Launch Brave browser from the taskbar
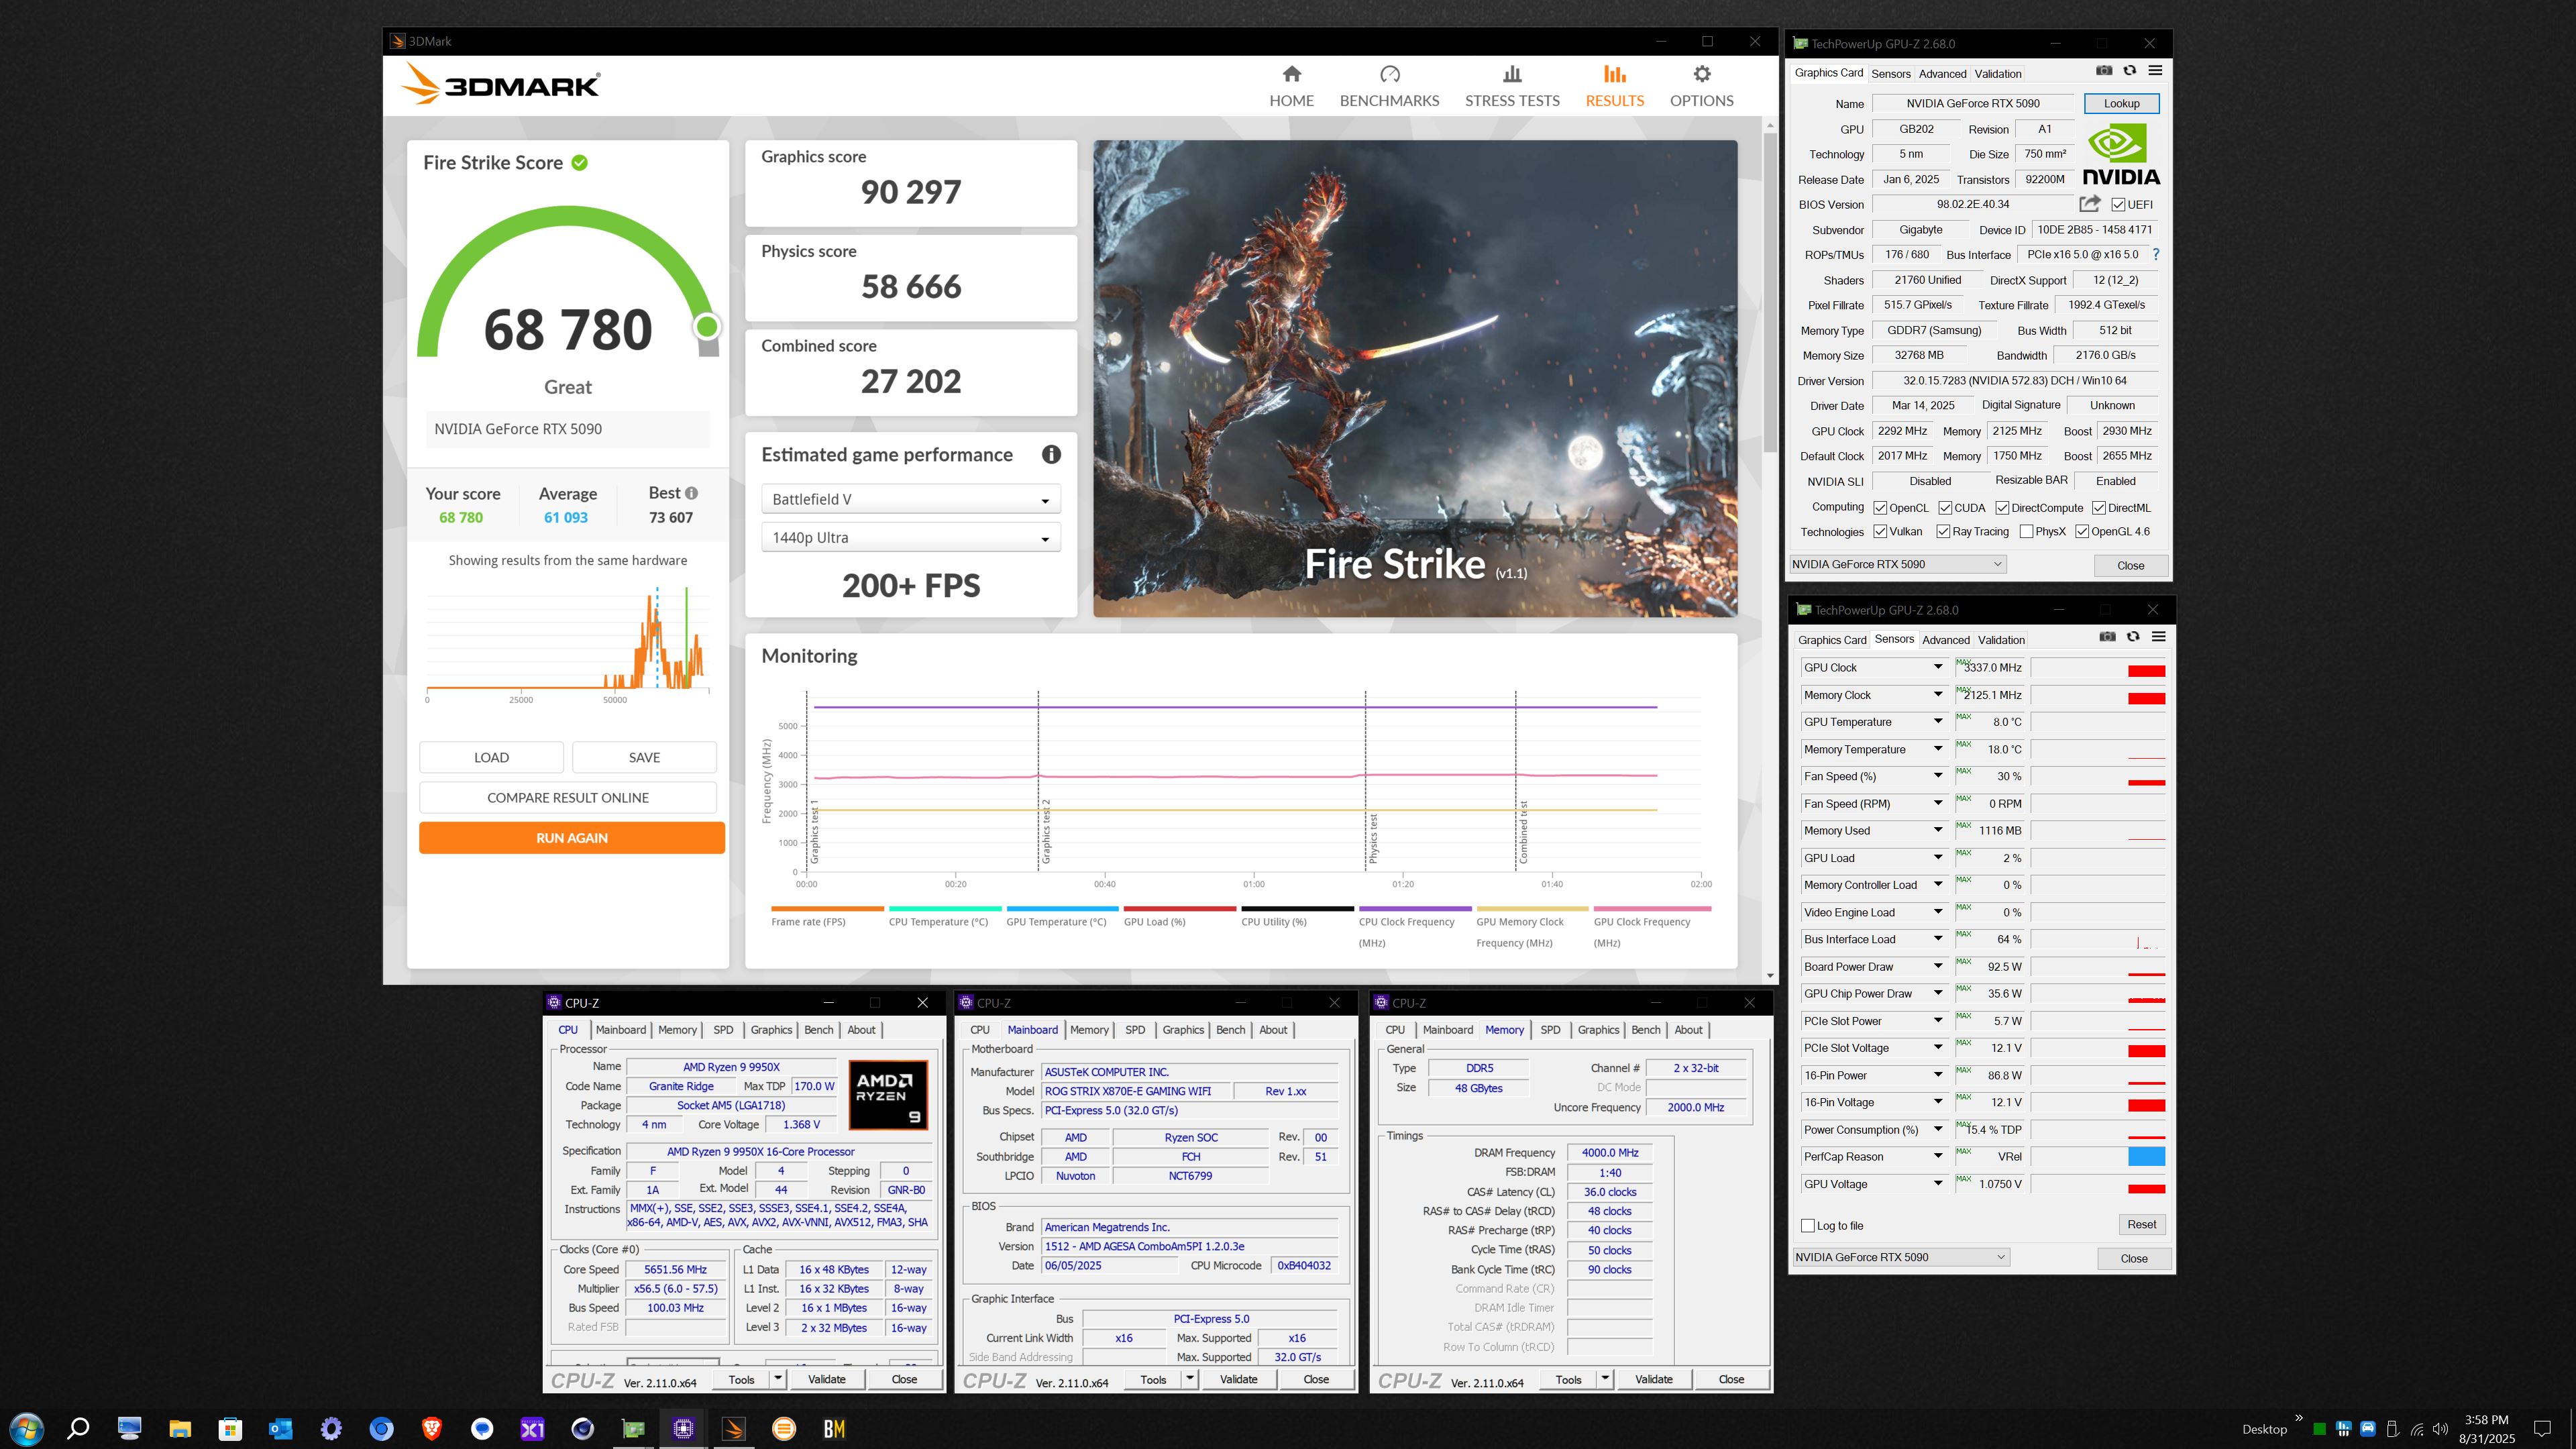Image resolution: width=2576 pixels, height=1449 pixels. click(x=431, y=1428)
